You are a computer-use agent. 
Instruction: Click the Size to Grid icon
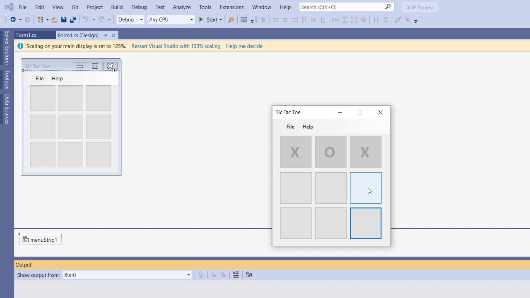pos(364,19)
